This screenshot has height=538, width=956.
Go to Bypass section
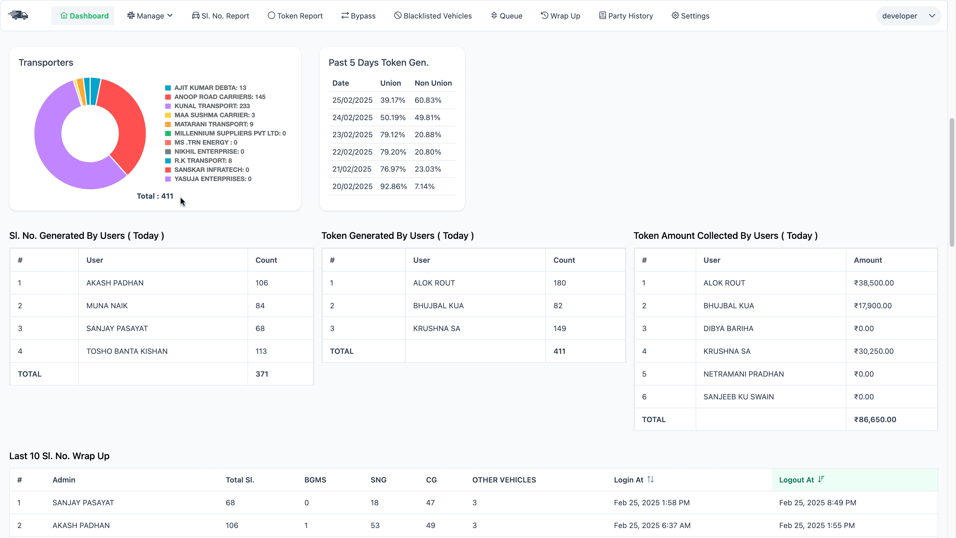(x=358, y=16)
